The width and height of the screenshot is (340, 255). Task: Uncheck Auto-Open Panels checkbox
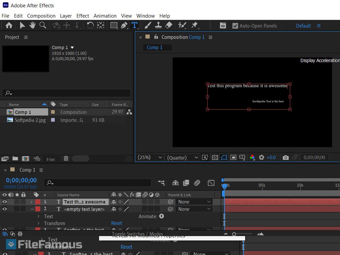[235, 26]
